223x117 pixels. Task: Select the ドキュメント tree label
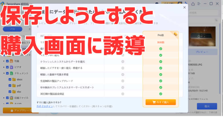(21, 73)
